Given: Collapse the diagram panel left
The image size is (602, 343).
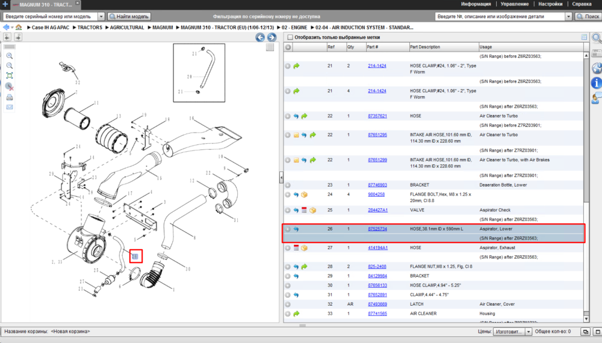Looking at the screenshot, I should point(7,37).
